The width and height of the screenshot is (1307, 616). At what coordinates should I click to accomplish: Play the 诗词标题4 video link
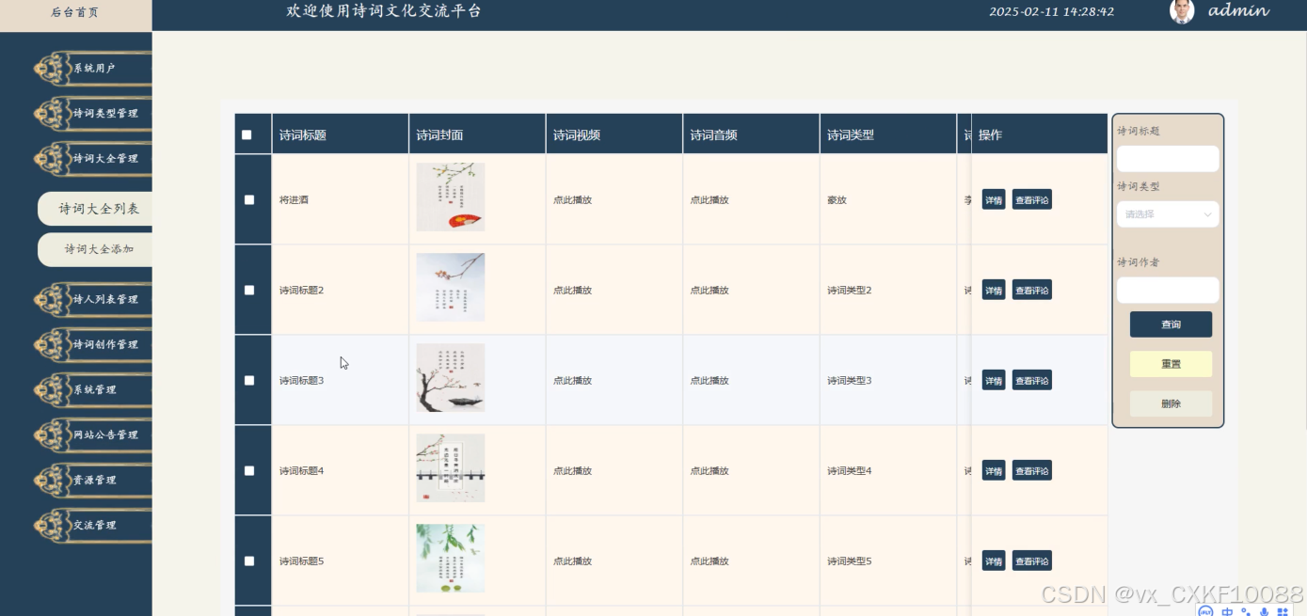572,471
